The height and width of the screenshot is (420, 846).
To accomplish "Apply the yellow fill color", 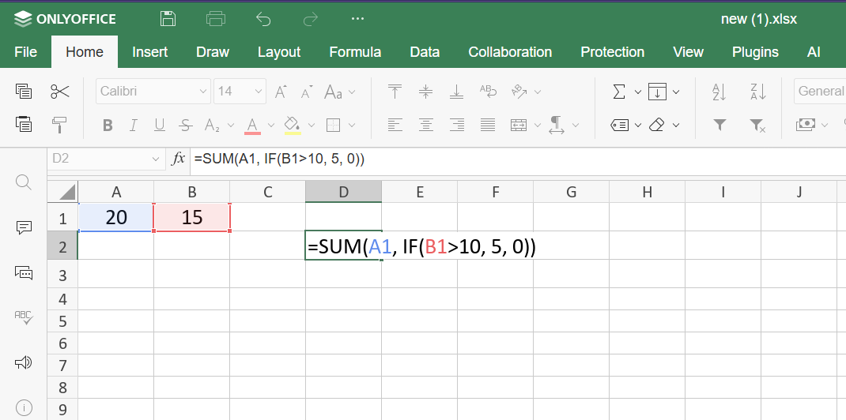I will click(x=293, y=126).
